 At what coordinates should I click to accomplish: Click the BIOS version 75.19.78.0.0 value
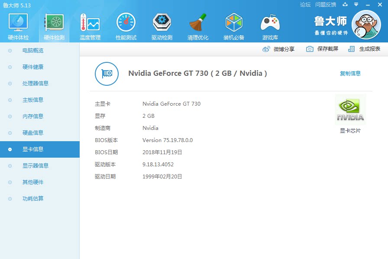point(168,140)
